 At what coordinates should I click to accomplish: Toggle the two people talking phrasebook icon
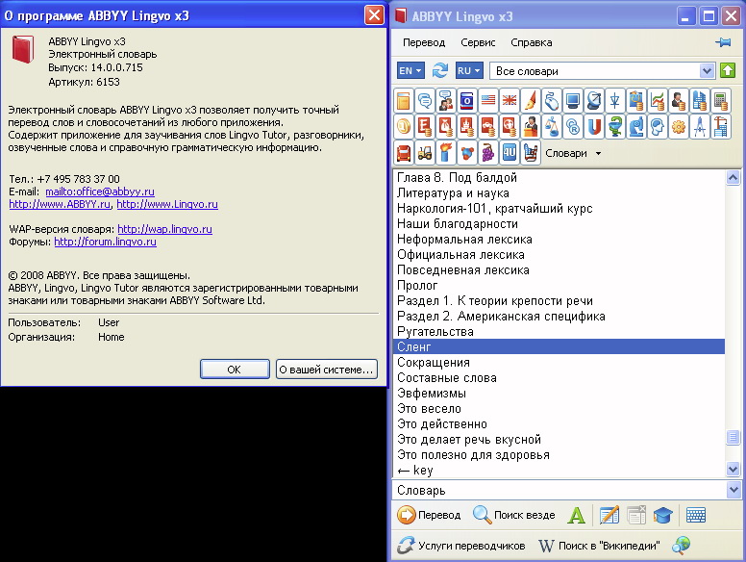446,100
